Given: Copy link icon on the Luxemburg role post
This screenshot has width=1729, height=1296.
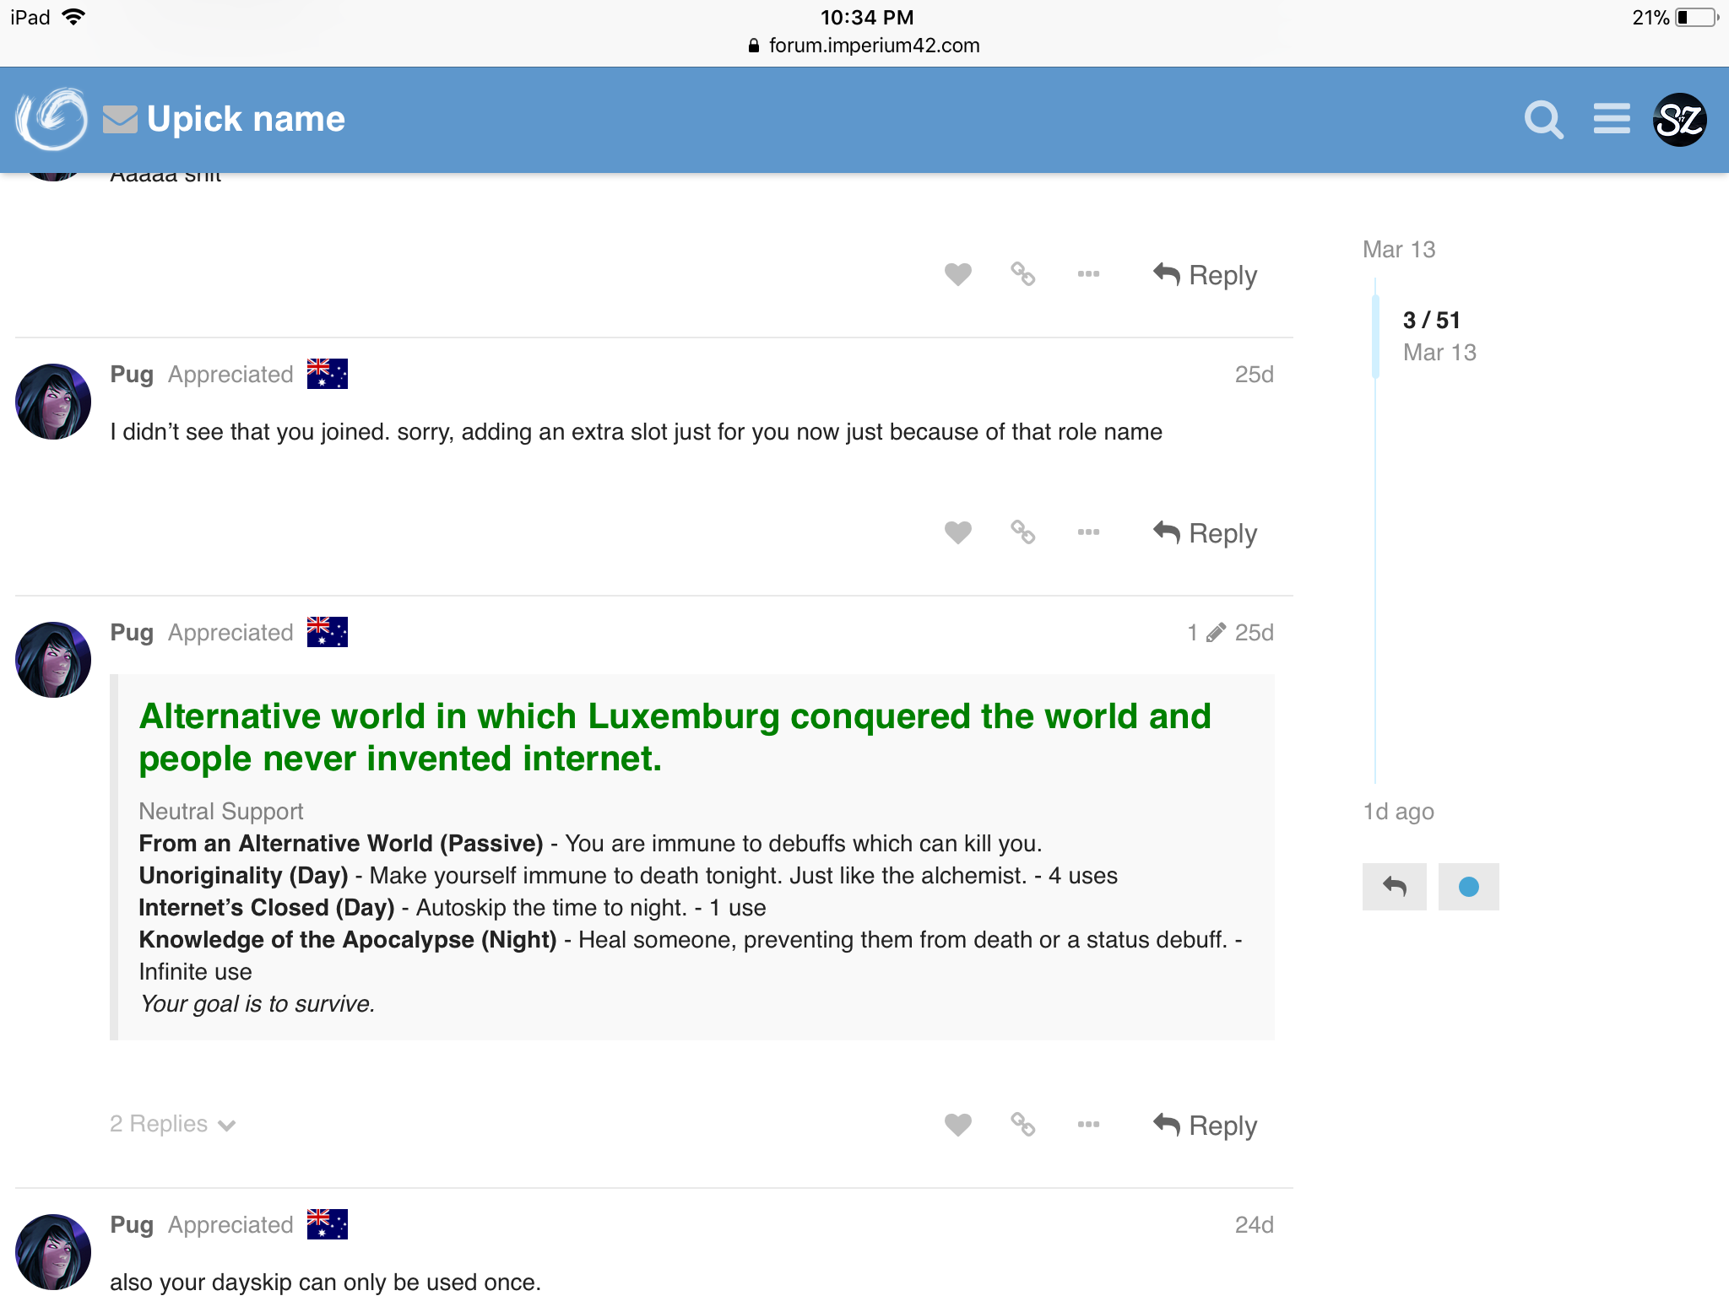Looking at the screenshot, I should [x=1022, y=1124].
